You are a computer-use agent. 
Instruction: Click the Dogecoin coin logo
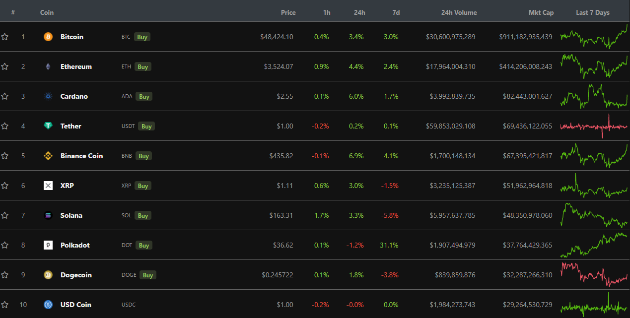48,275
